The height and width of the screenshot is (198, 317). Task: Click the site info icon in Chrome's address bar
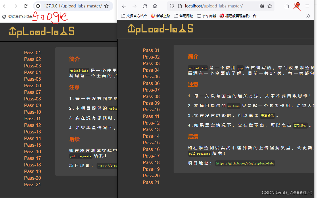[x=39, y=6]
